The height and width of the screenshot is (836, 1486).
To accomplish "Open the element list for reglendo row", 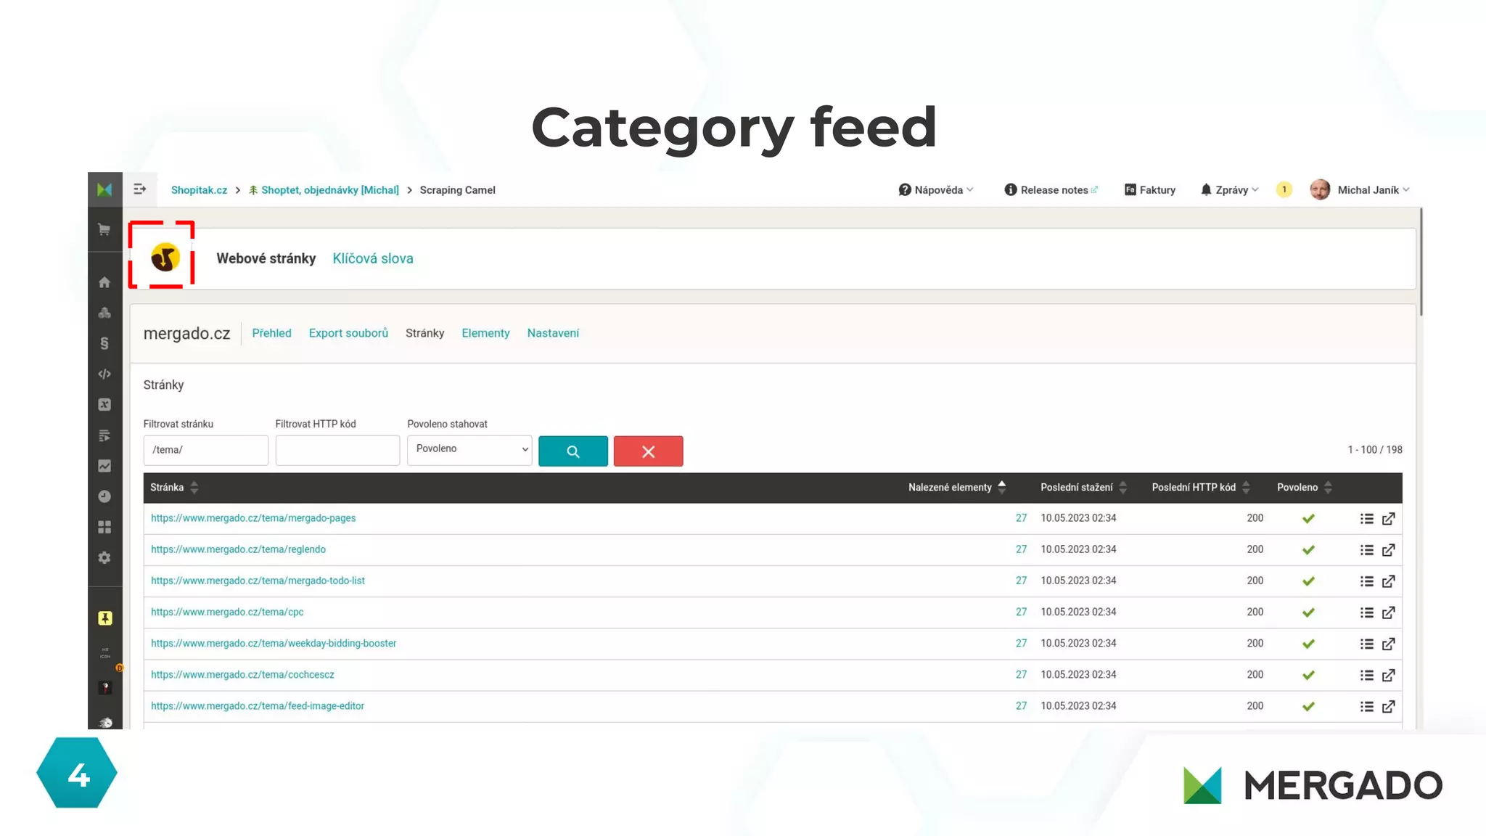I will coord(1367,550).
